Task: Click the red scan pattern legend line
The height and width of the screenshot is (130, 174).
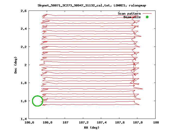Action: (147, 14)
